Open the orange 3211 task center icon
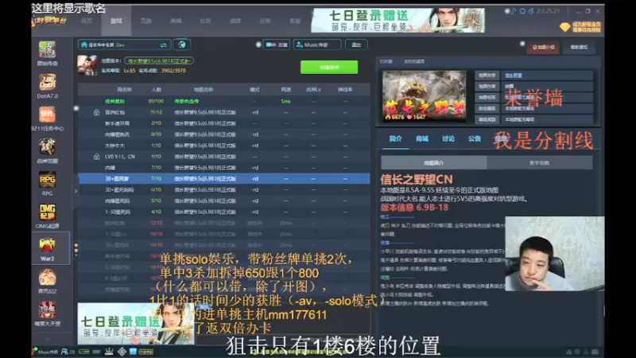Screen dimensions: 636x358 (47, 115)
